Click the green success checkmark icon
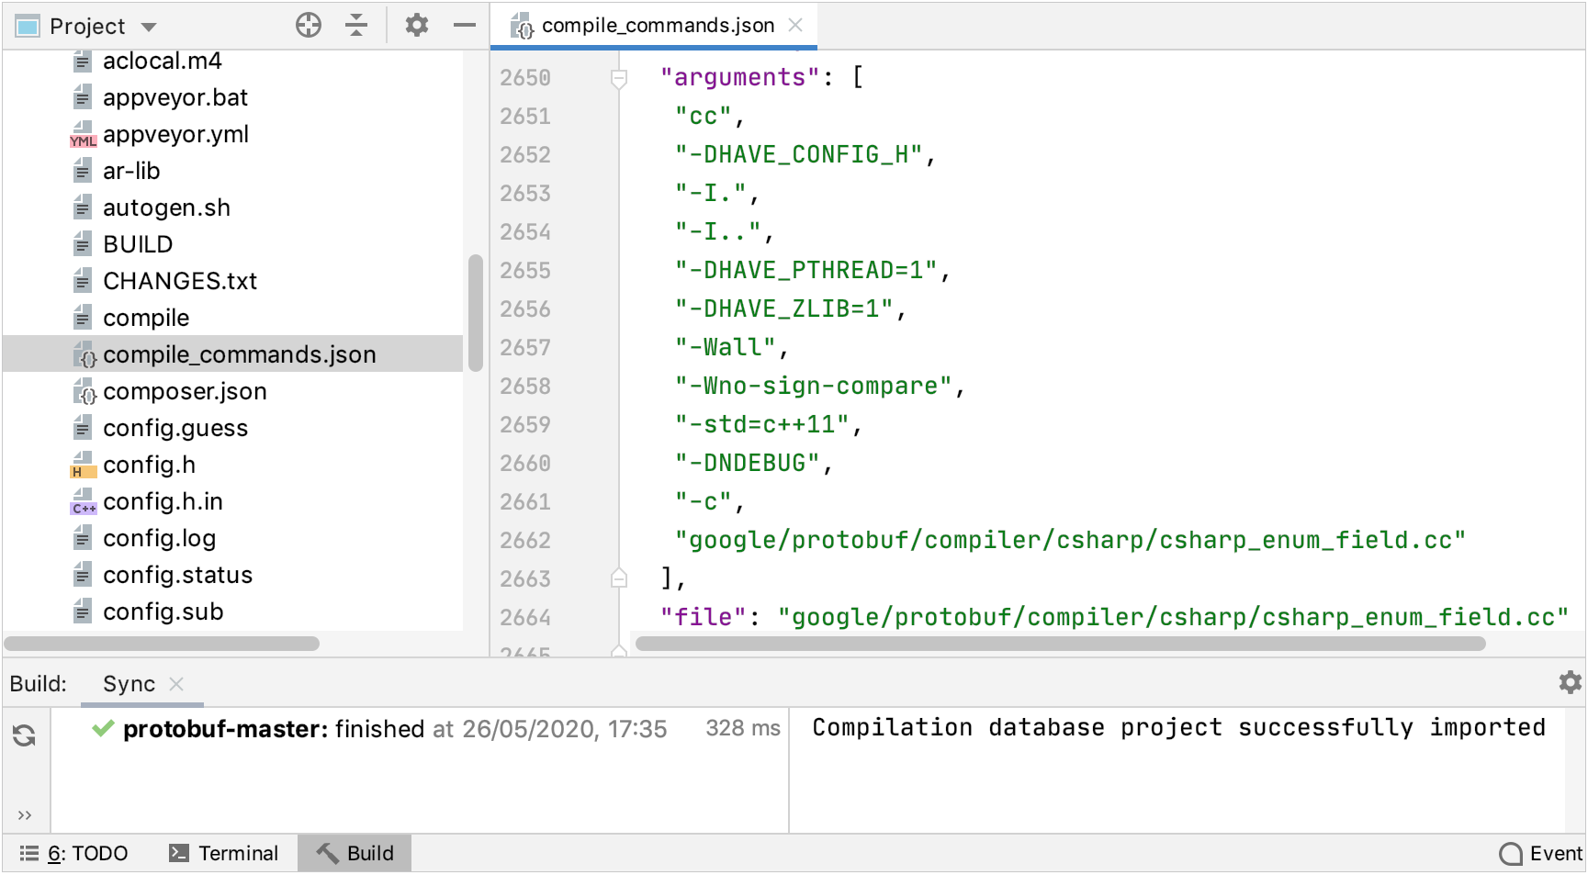This screenshot has width=1588, height=875. [x=103, y=729]
